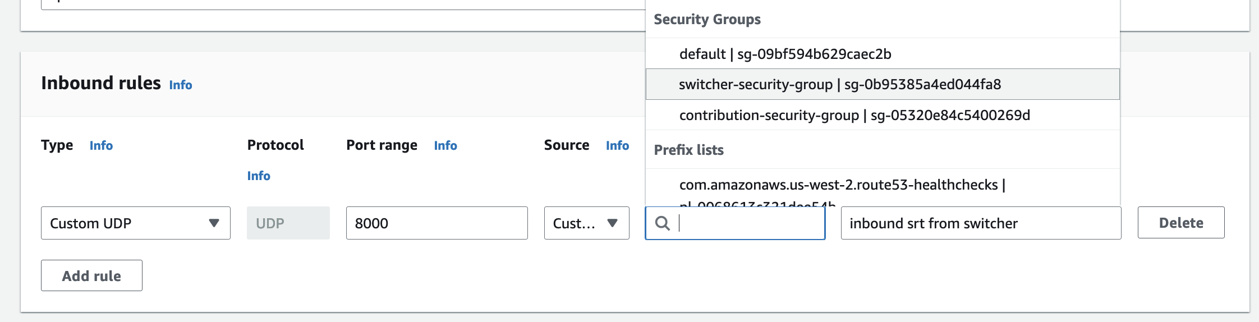Click the Security Groups section heading
Image resolution: width=1259 pixels, height=322 pixels.
tap(707, 20)
